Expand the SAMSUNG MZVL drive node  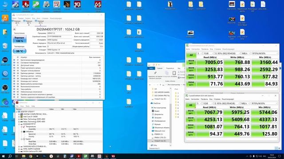pyautogui.click(x=19, y=146)
